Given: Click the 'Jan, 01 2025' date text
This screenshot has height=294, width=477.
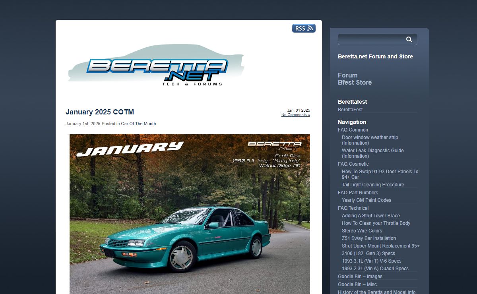Looking at the screenshot, I should pyautogui.click(x=299, y=110).
